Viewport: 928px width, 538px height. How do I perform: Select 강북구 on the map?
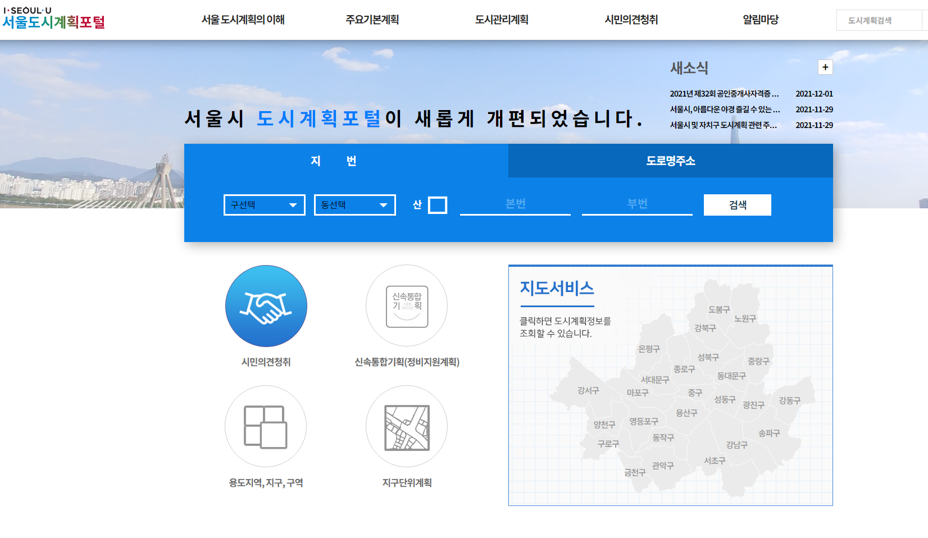705,328
